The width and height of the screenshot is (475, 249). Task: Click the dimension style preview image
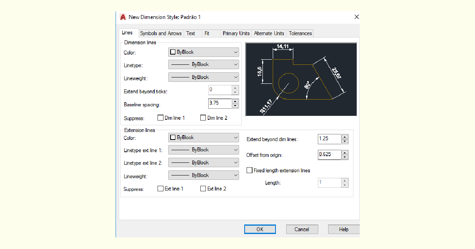301,79
